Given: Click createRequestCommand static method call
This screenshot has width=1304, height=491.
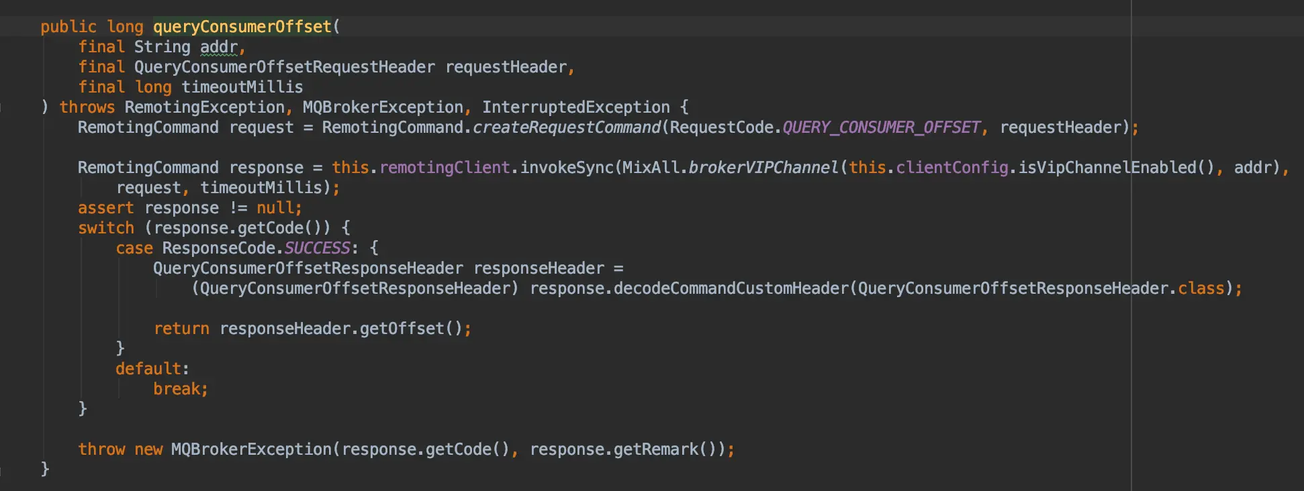Looking at the screenshot, I should [567, 127].
